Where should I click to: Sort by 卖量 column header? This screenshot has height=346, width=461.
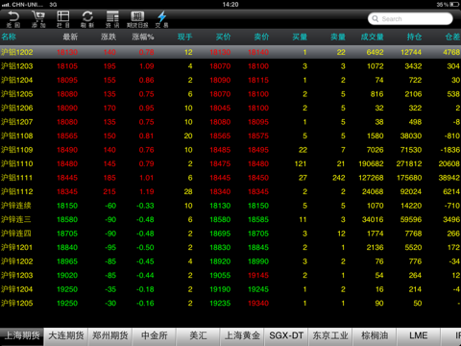coord(338,37)
